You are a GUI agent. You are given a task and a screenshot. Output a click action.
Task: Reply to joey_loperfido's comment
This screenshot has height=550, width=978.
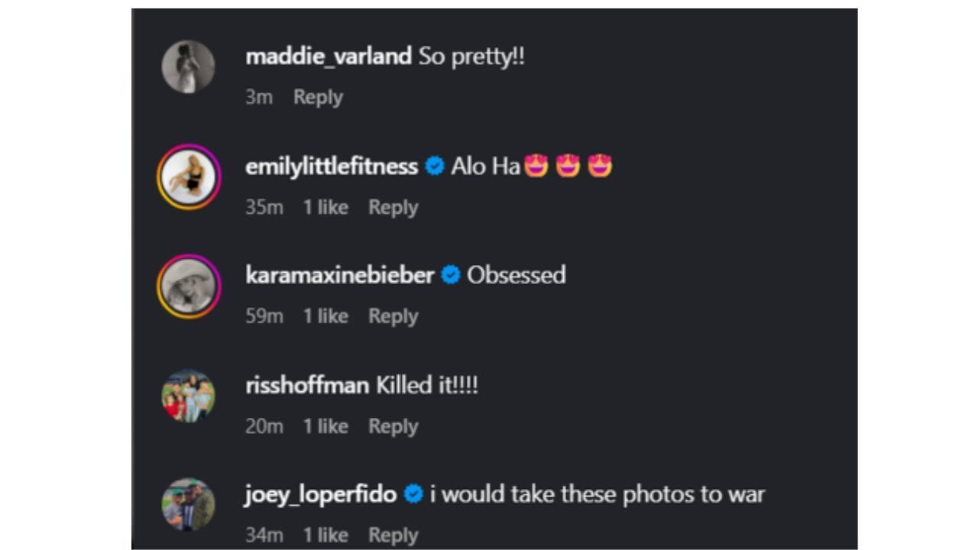[x=393, y=535]
